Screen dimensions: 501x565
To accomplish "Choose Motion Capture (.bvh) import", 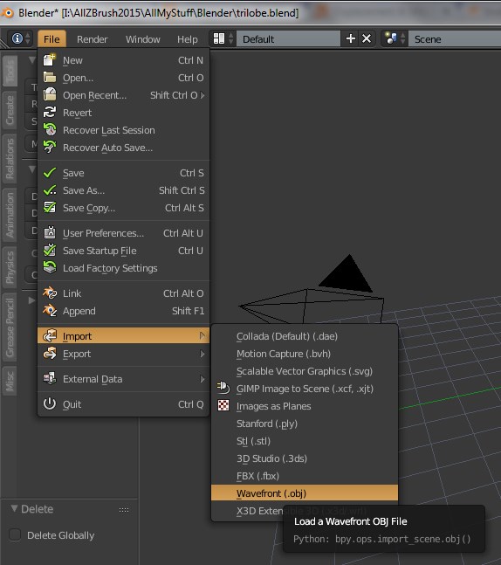I will click(x=305, y=354).
